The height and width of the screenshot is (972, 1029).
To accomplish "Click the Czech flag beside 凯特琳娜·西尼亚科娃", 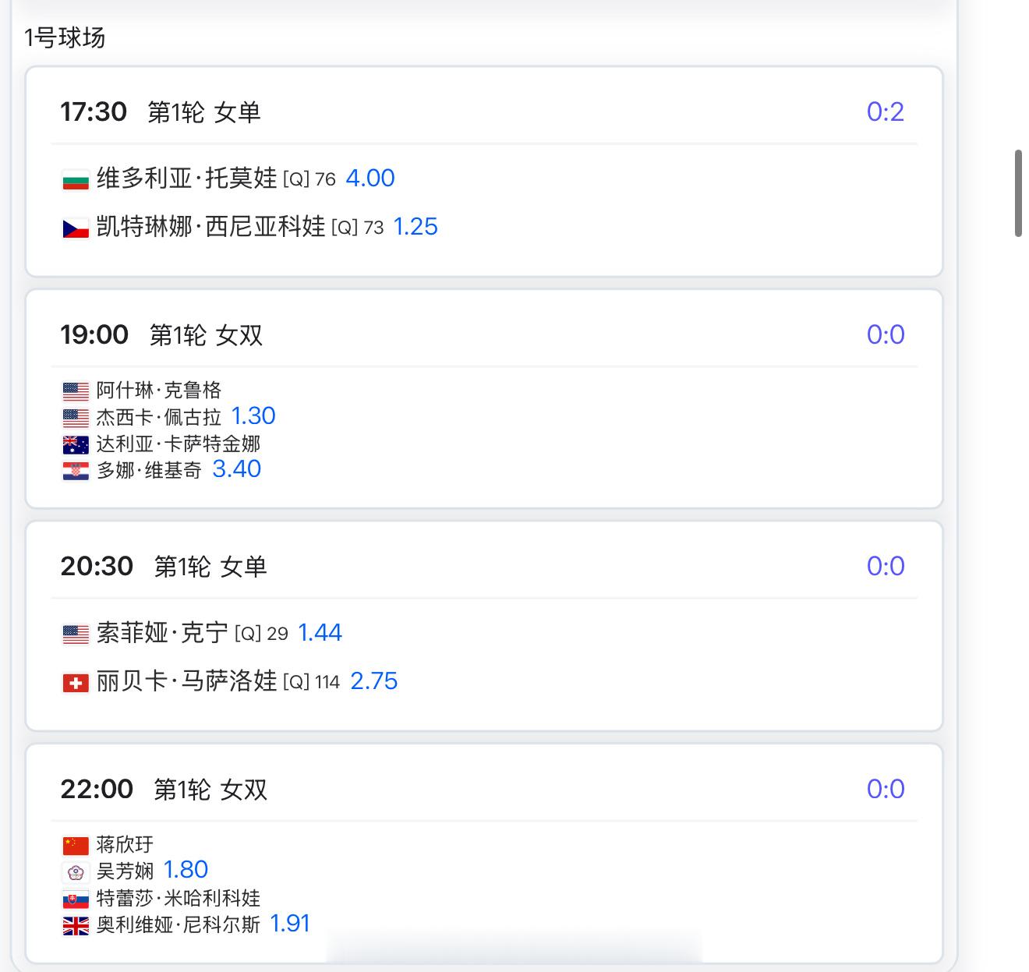I will (x=76, y=228).
